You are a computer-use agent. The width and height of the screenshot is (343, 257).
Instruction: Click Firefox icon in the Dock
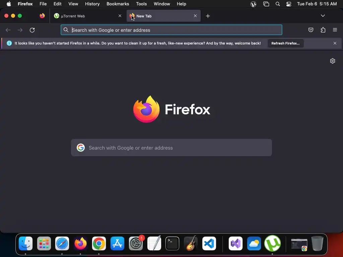click(x=80, y=243)
